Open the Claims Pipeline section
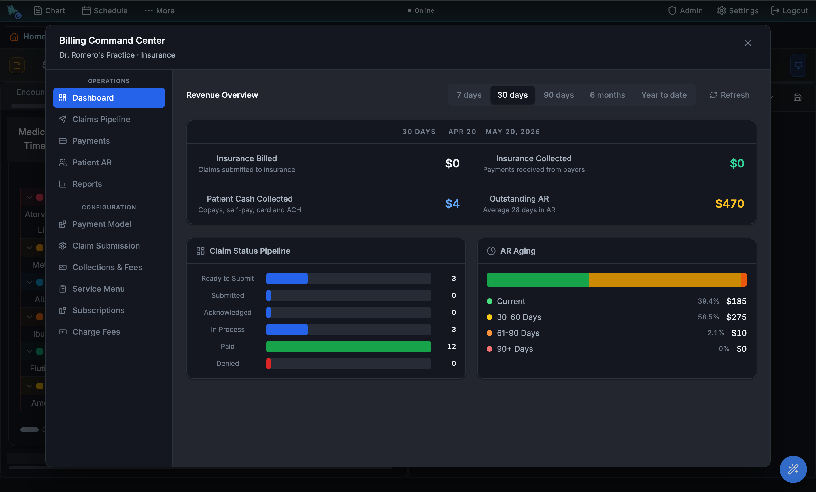Viewport: 816px width, 492px height. point(109,119)
